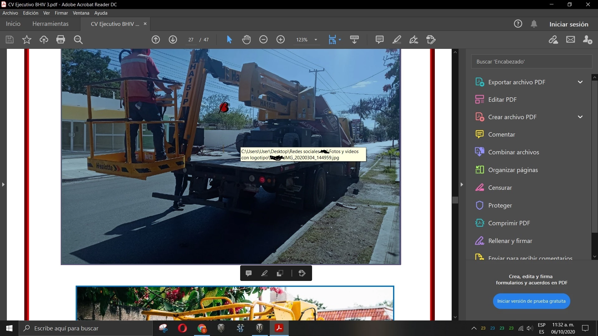Click the Buscar 'Encabezado' search field

(531, 62)
